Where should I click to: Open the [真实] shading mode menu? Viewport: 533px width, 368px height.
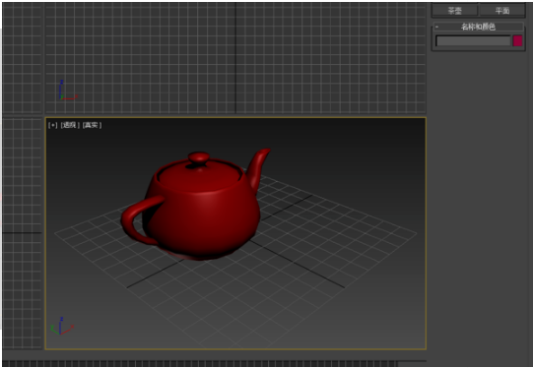pyautogui.click(x=92, y=125)
